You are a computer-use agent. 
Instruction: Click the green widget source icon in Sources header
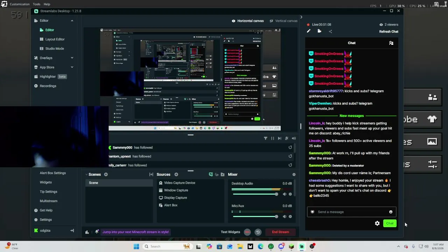click(211, 174)
